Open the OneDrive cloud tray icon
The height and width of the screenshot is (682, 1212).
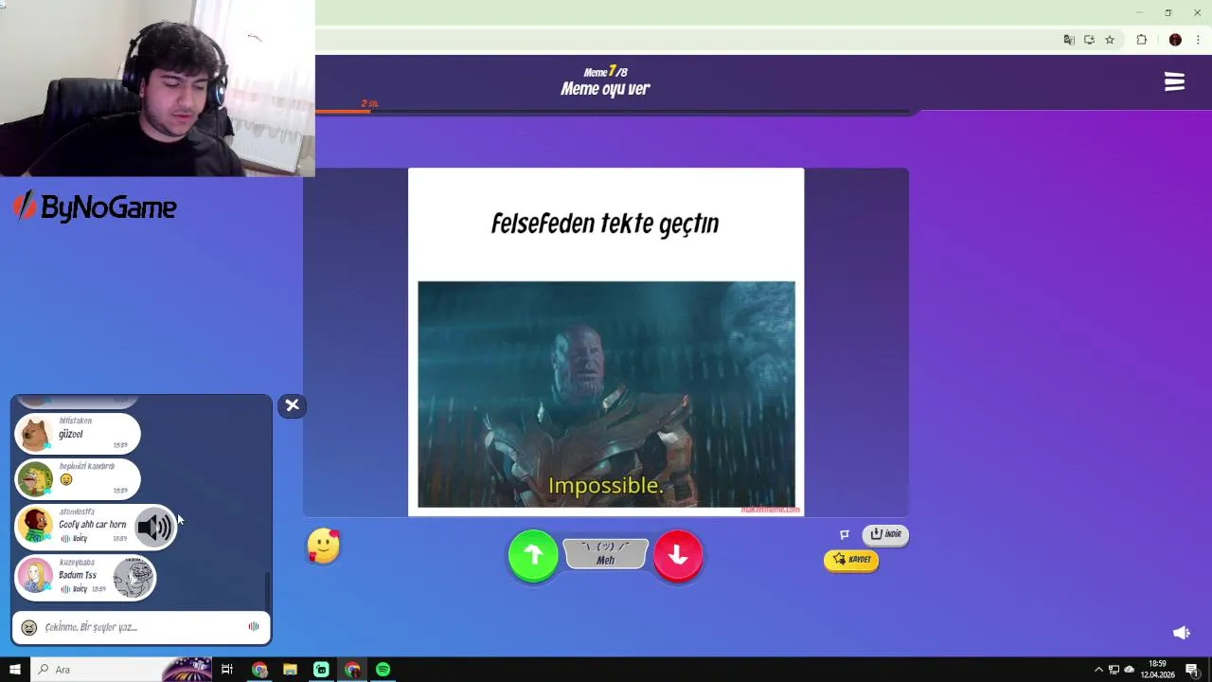(1129, 670)
